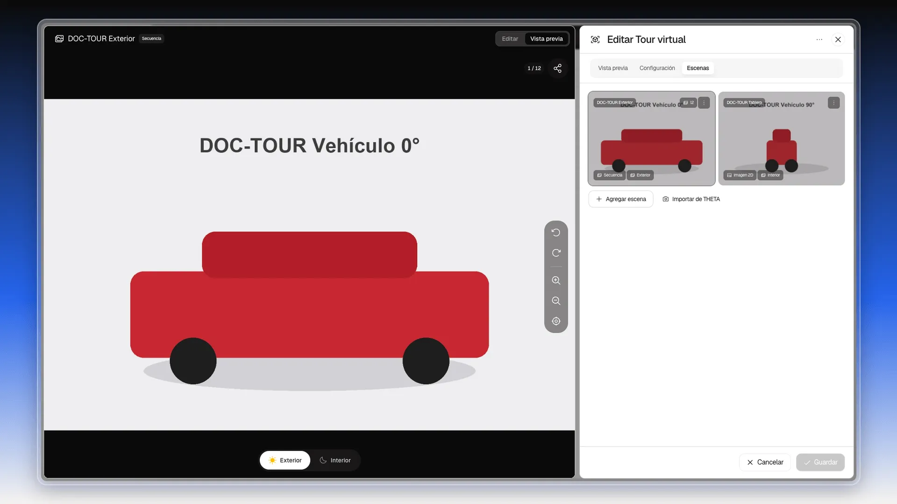897x504 pixels.
Task: Click the Exterior tag on the first scene card
Action: pos(640,175)
